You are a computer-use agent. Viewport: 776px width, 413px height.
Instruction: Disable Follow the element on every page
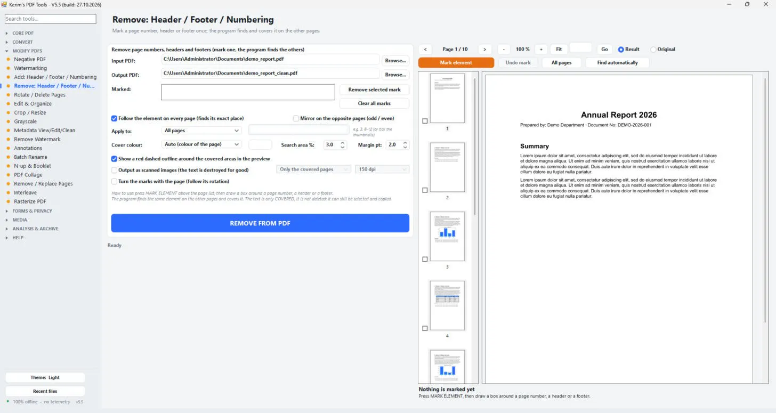pyautogui.click(x=114, y=118)
